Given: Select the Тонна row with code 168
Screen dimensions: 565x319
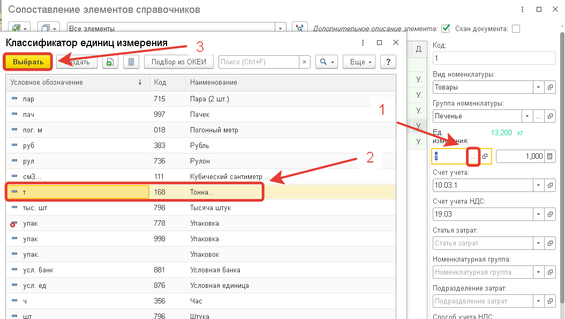Looking at the screenshot, I should tap(201, 192).
